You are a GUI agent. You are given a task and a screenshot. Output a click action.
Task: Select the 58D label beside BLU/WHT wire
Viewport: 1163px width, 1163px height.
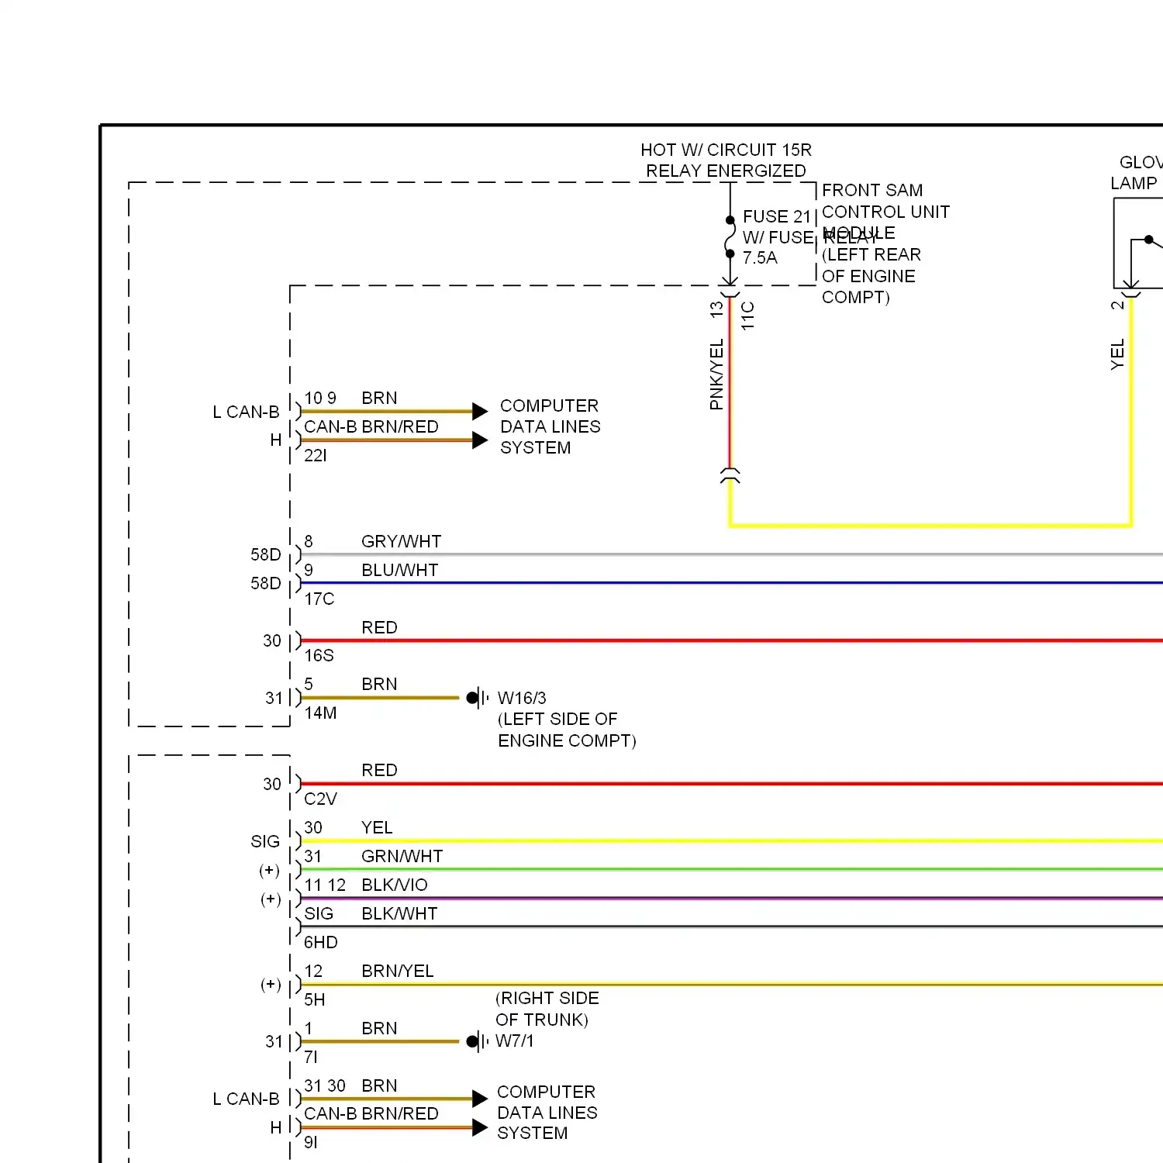tap(265, 583)
